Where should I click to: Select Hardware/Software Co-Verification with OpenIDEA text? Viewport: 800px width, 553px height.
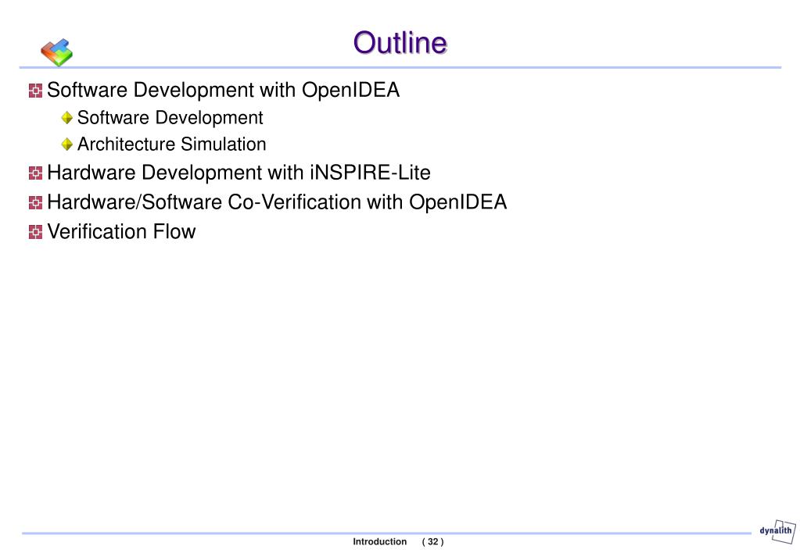[x=277, y=202]
